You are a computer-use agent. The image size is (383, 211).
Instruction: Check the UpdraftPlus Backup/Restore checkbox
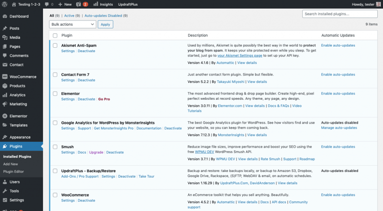point(55,171)
